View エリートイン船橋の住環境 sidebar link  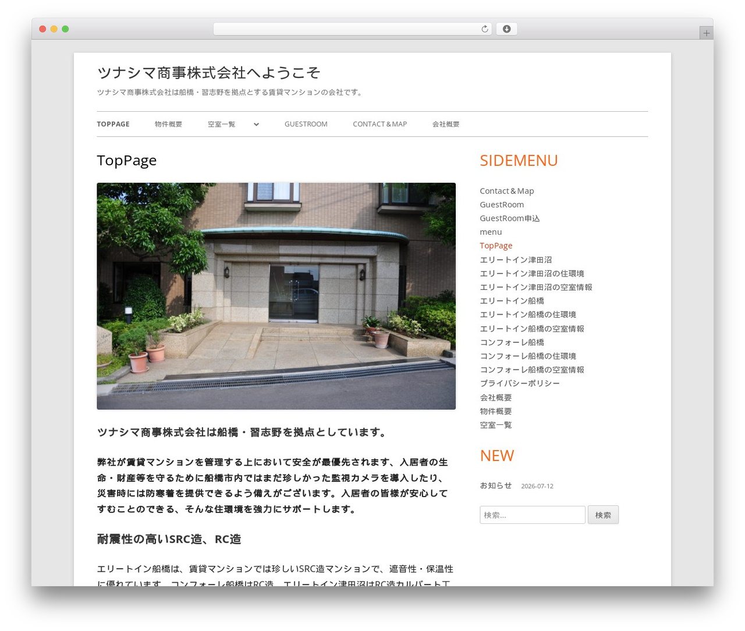coord(528,315)
